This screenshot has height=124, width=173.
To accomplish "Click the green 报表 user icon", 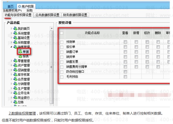I will click(x=20, y=56).
